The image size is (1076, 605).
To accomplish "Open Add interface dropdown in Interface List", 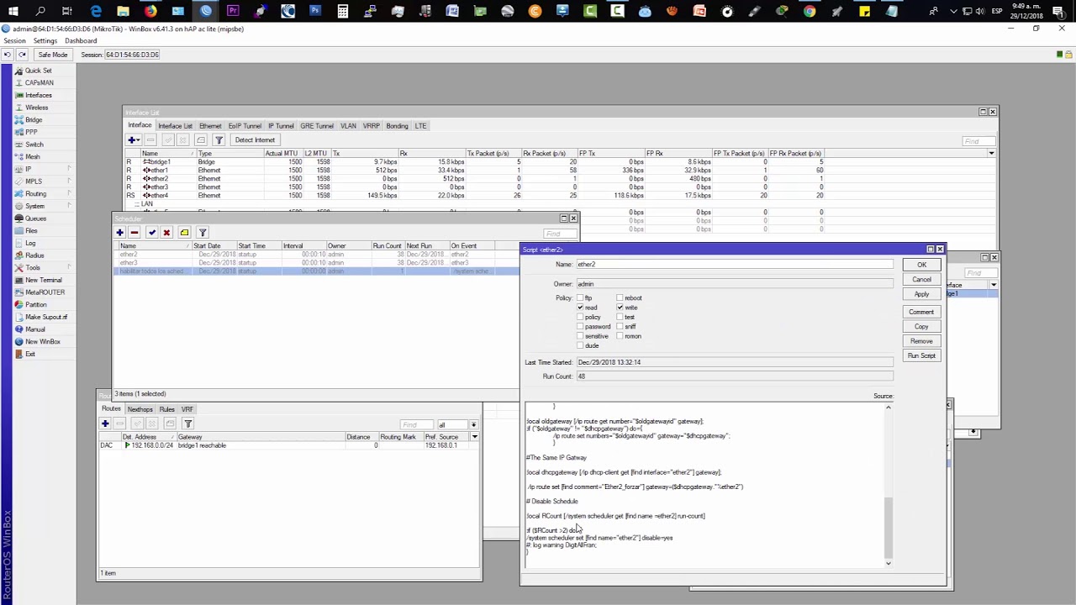I will click(x=134, y=140).
